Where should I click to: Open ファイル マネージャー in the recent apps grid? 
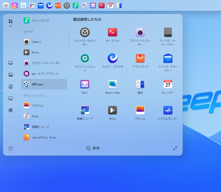(168, 58)
